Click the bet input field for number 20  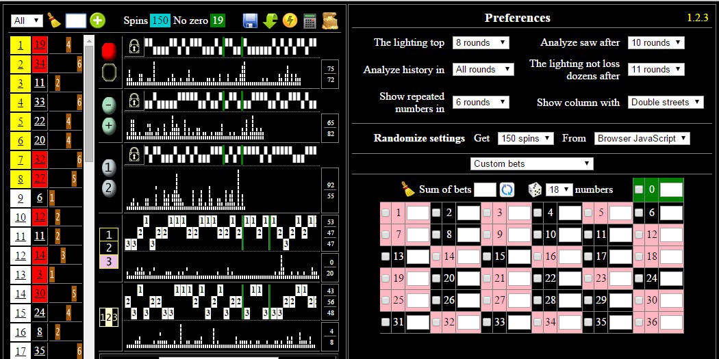[x=468, y=278]
